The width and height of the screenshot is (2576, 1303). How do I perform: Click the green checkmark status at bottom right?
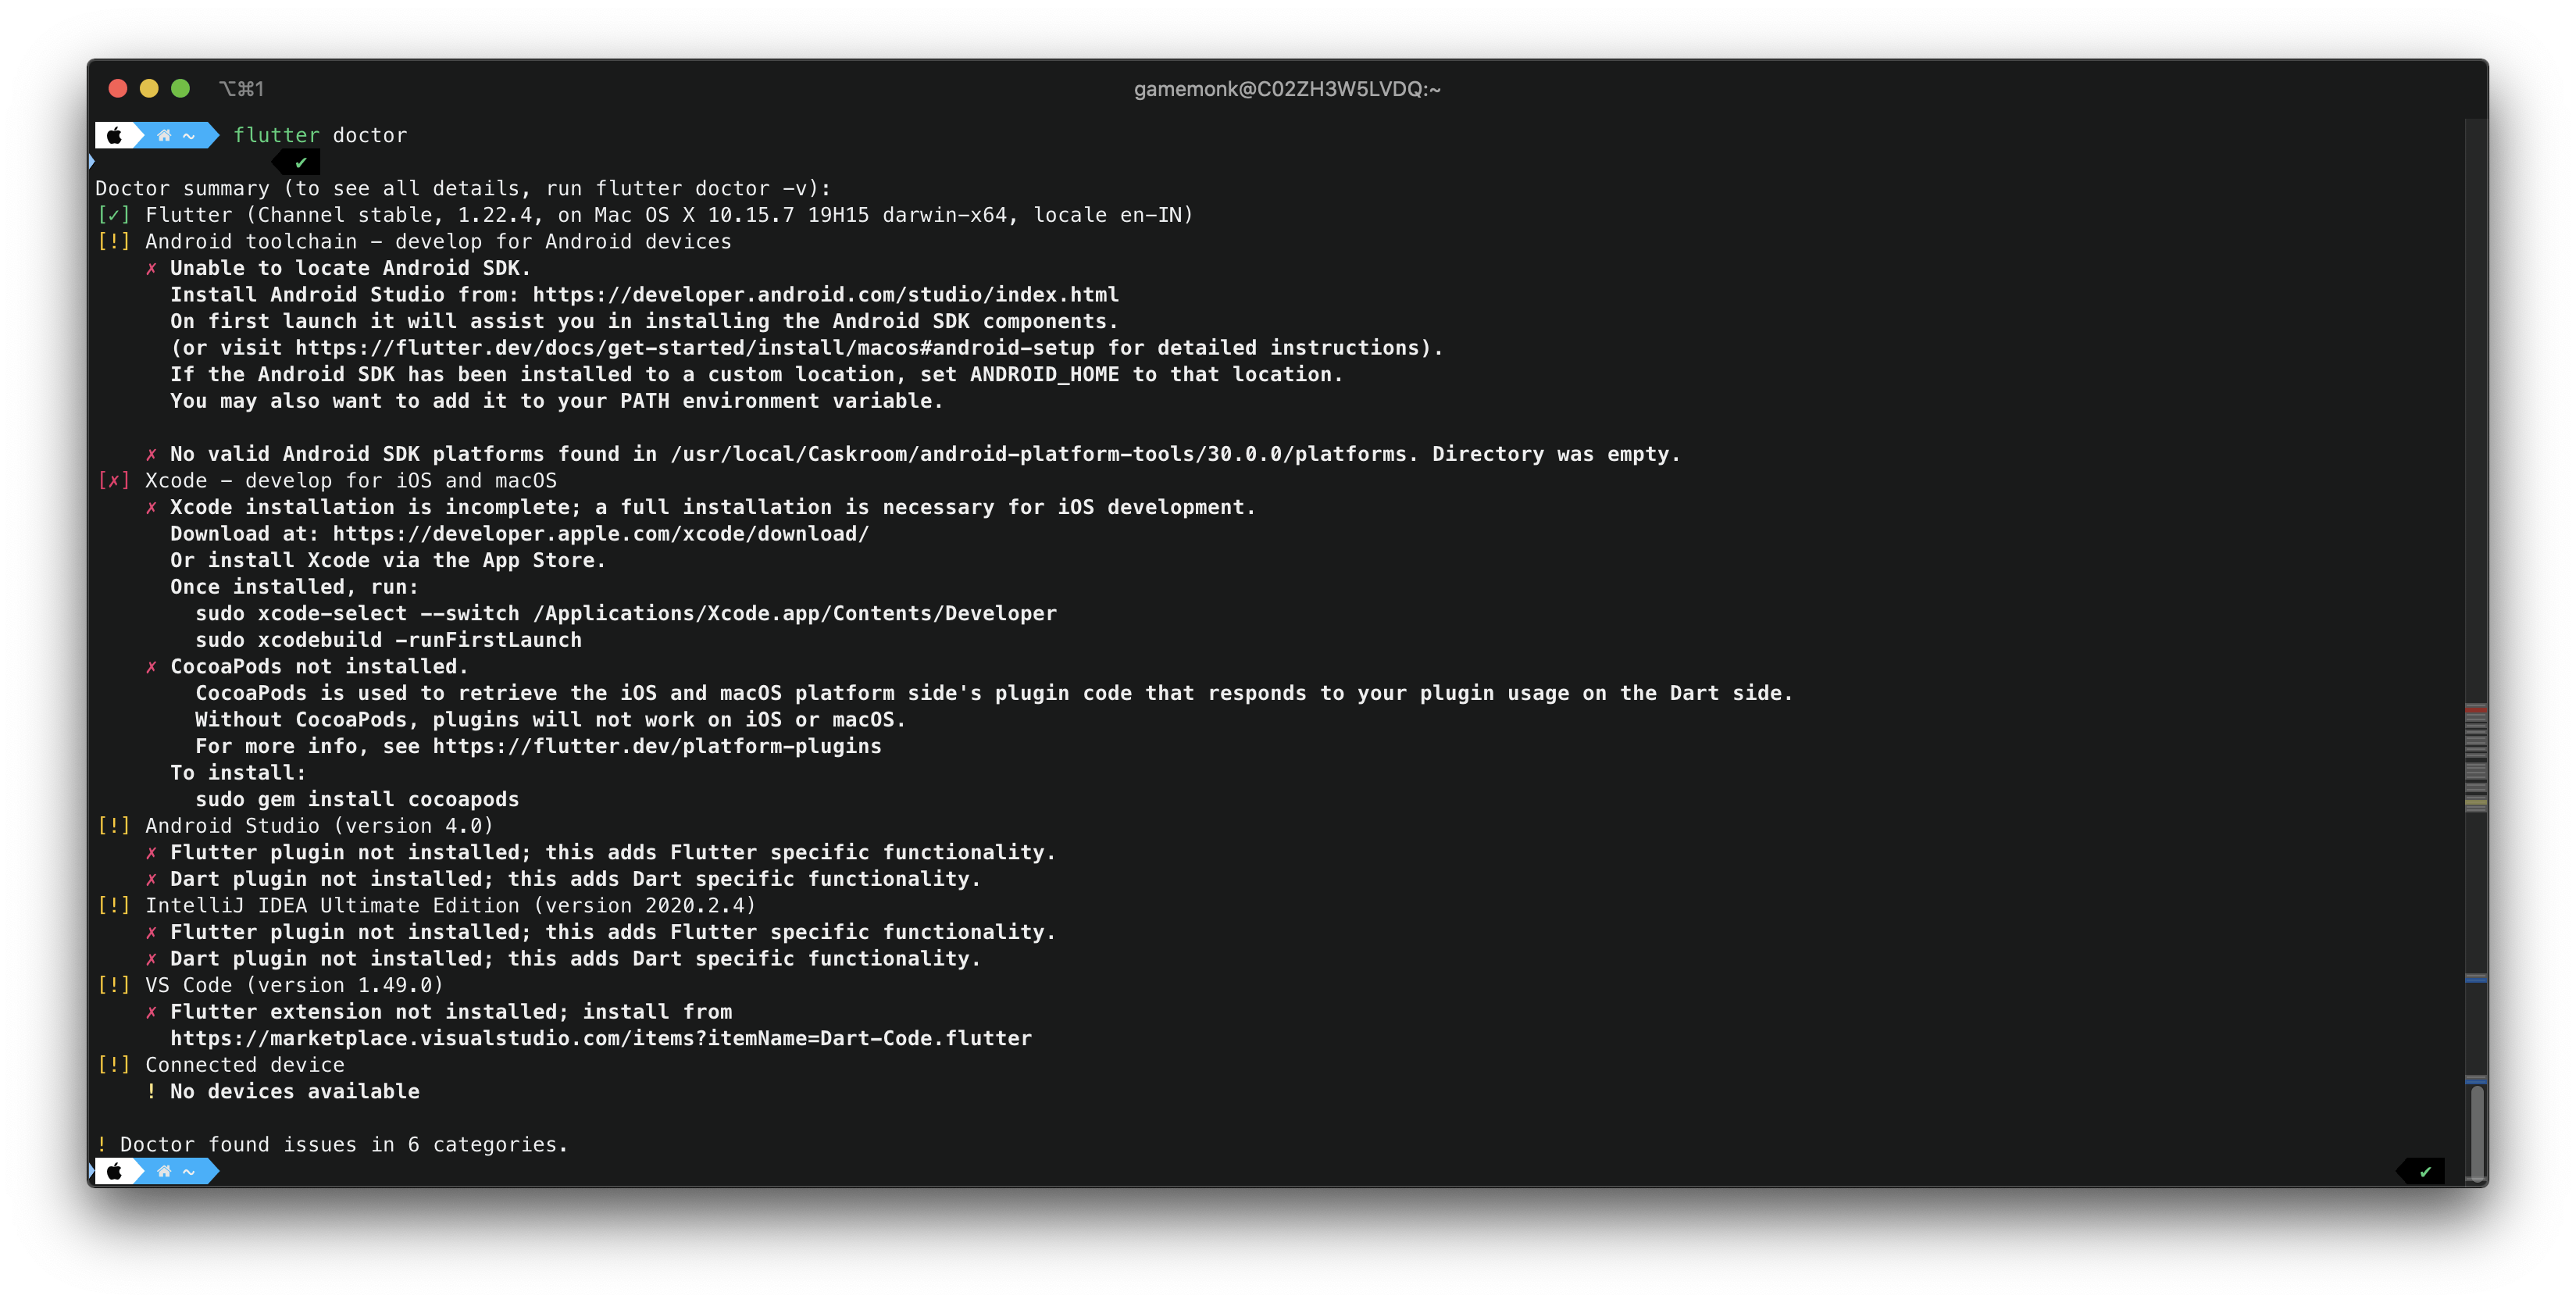pos(2425,1171)
